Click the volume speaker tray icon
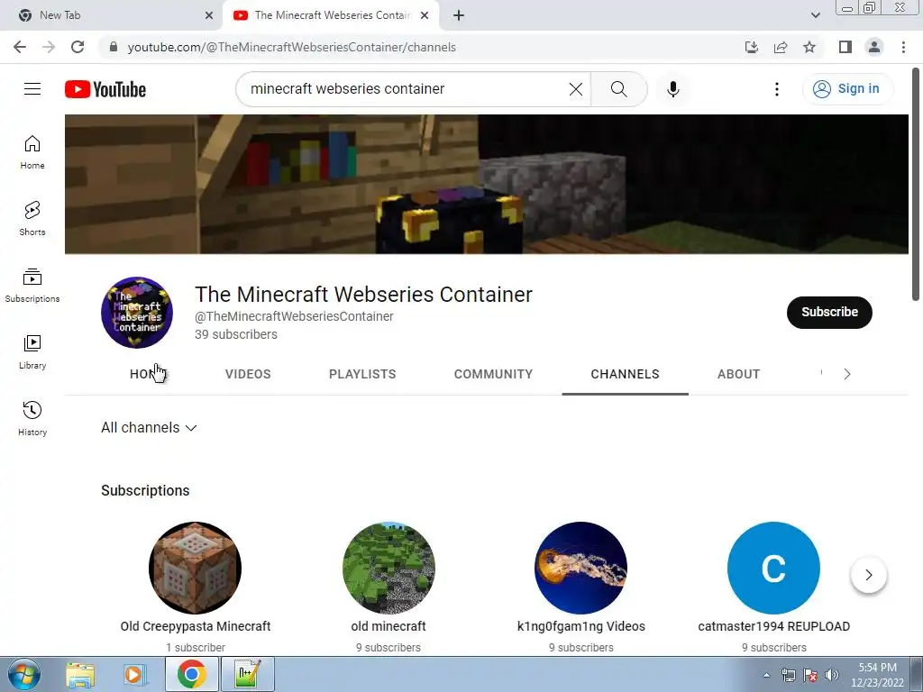This screenshot has height=692, width=923. click(x=831, y=675)
